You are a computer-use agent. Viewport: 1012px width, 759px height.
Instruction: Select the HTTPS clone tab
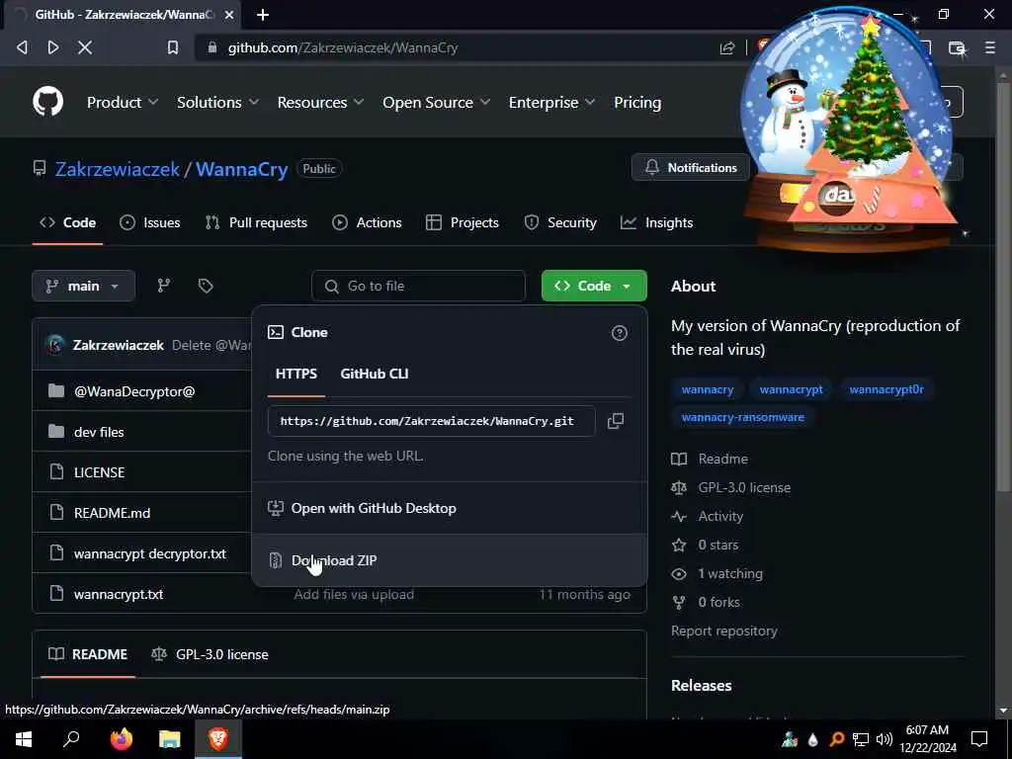tap(296, 374)
